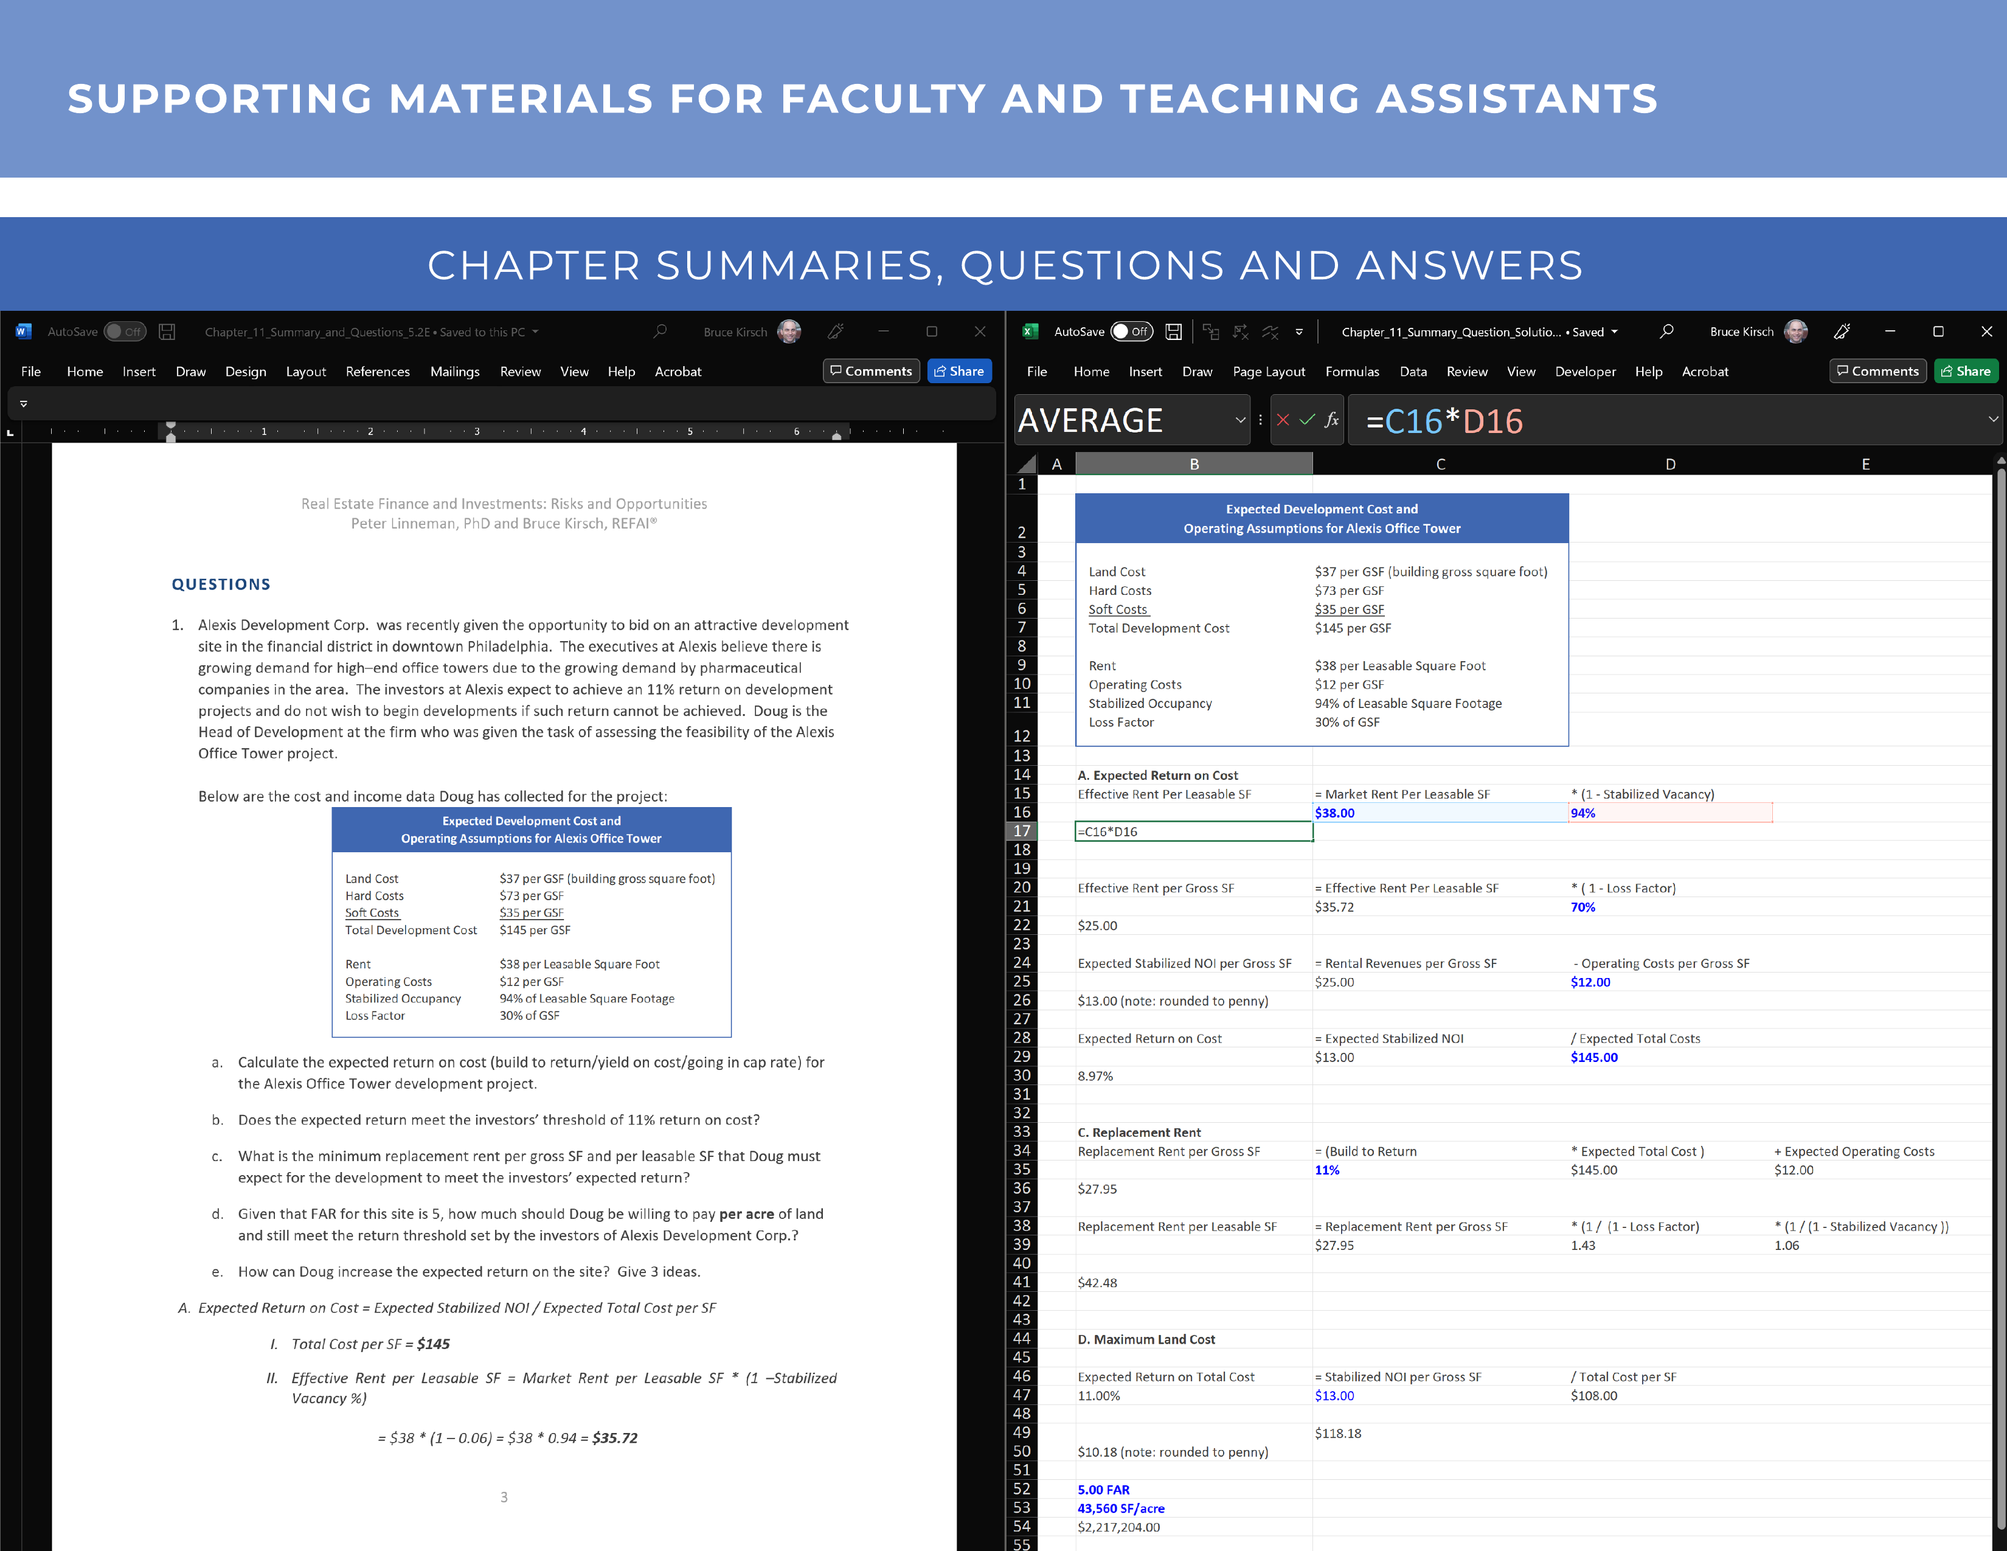
Task: Click Bruce Kirsch avatar in Excel window
Action: [x=1795, y=331]
